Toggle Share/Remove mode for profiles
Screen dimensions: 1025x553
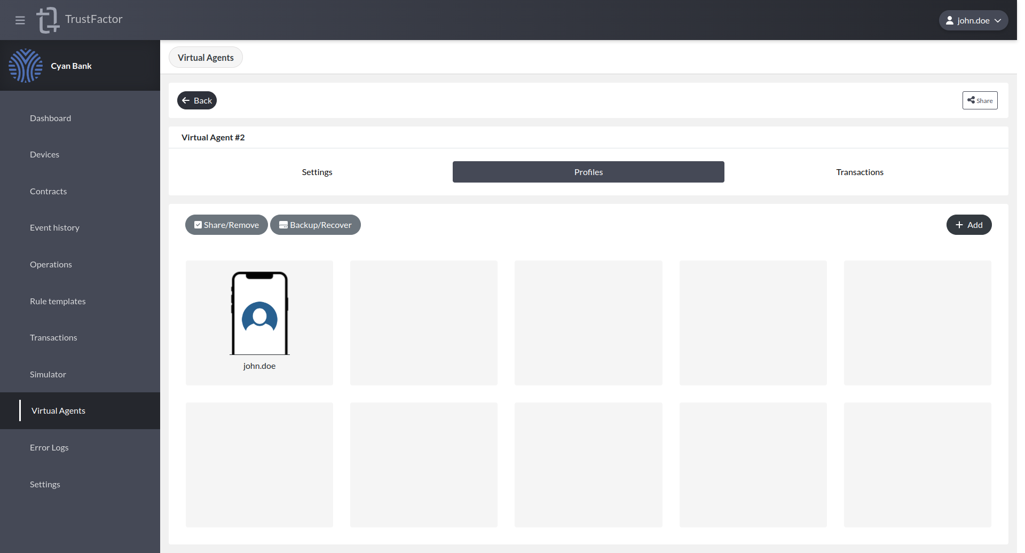(226, 224)
